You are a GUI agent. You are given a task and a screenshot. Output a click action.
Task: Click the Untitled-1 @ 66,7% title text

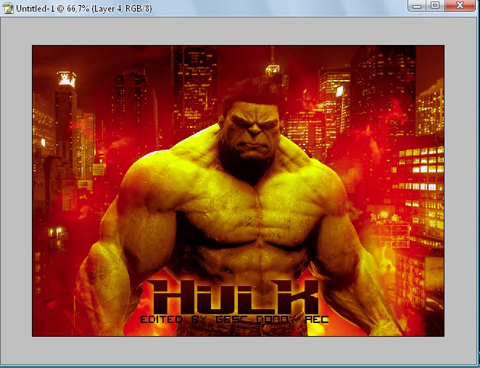(x=83, y=9)
